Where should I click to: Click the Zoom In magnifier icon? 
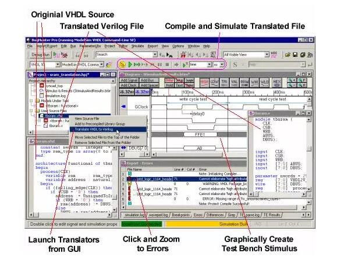(x=292, y=80)
